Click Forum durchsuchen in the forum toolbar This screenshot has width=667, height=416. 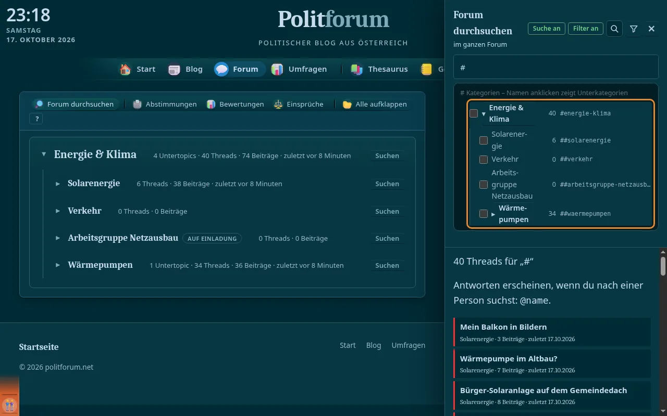coord(75,104)
